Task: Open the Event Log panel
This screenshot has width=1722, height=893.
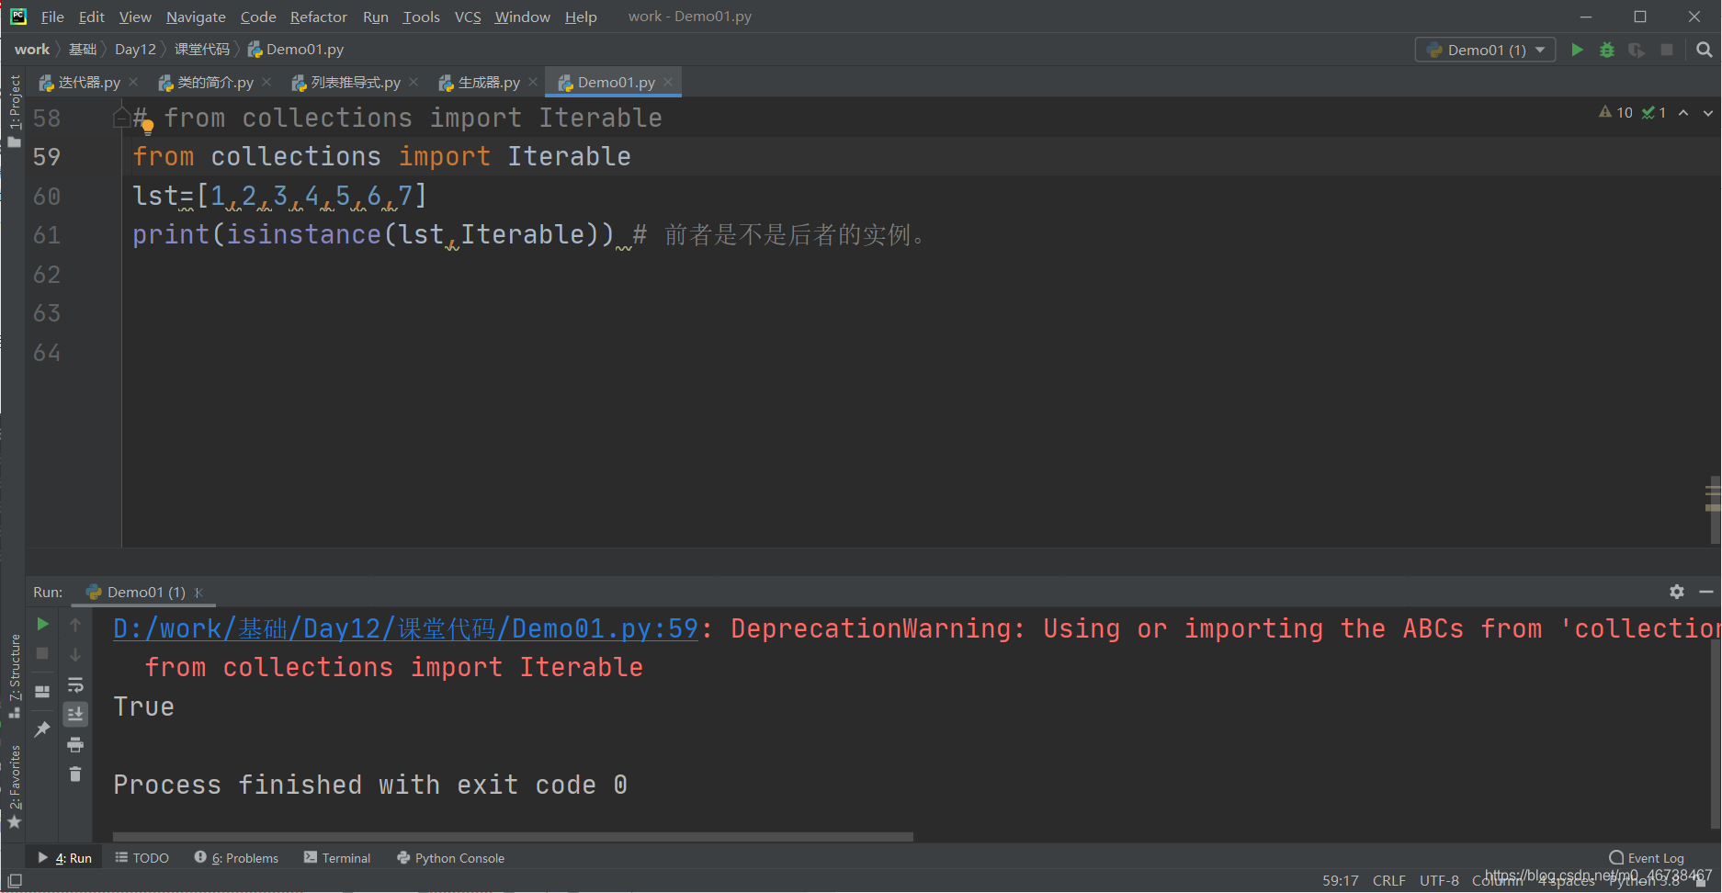Action: click(x=1648, y=858)
